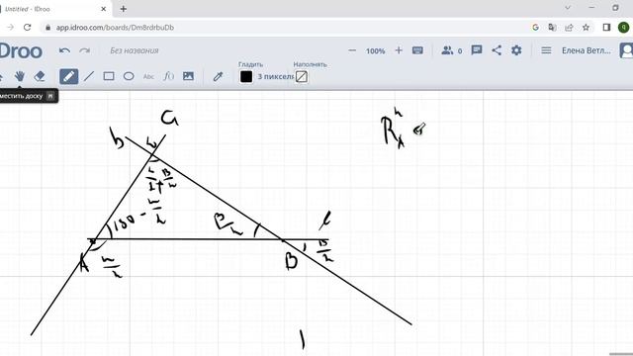Zoom out with the minus button
633x356 pixels.
click(352, 50)
